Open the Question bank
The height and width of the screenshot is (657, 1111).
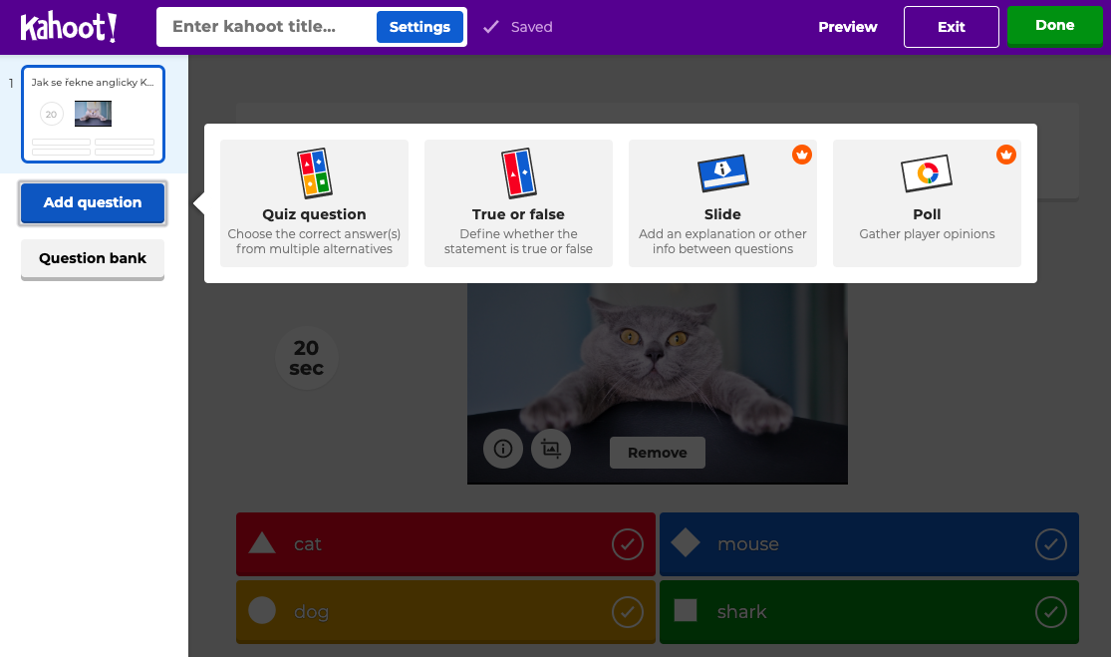[92, 258]
